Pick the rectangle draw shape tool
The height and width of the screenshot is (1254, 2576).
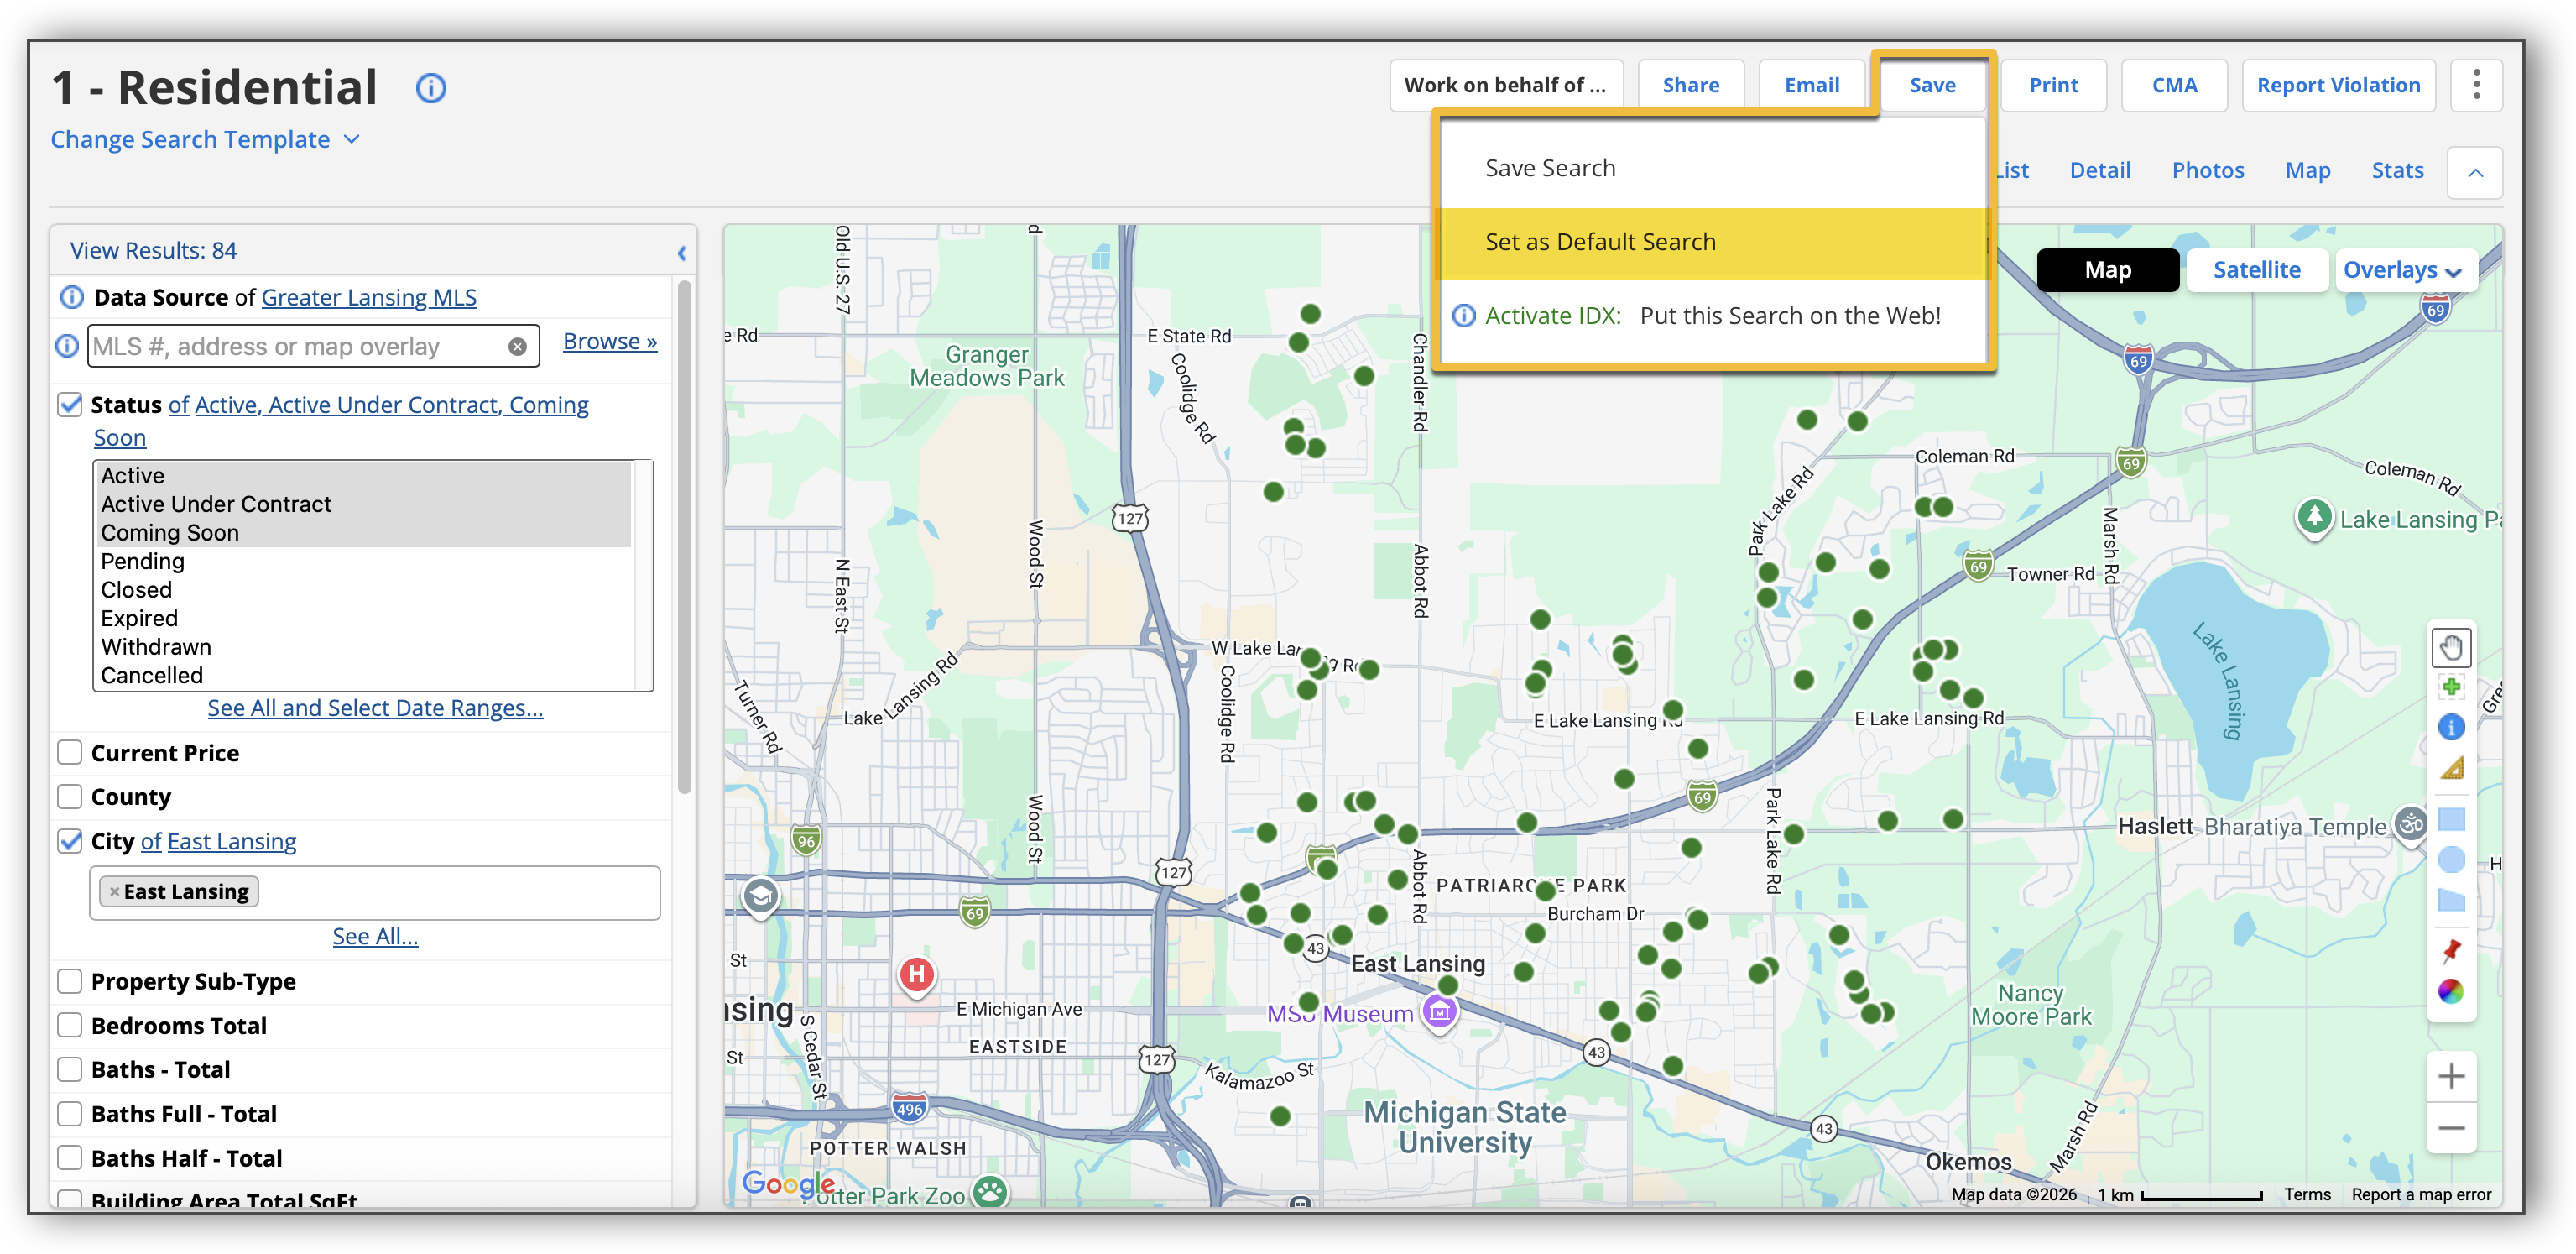click(x=2450, y=819)
